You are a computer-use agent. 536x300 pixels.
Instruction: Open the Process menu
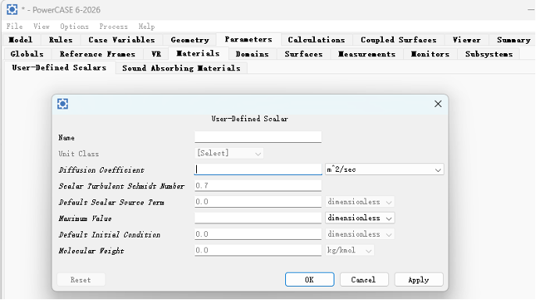click(113, 27)
